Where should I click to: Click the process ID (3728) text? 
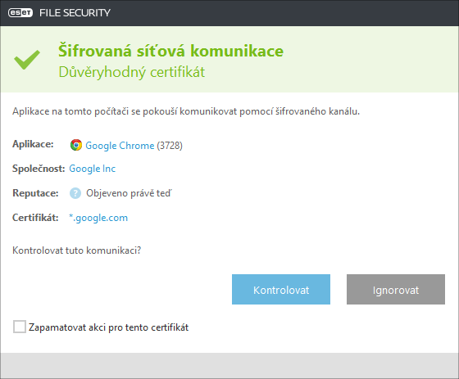170,146
